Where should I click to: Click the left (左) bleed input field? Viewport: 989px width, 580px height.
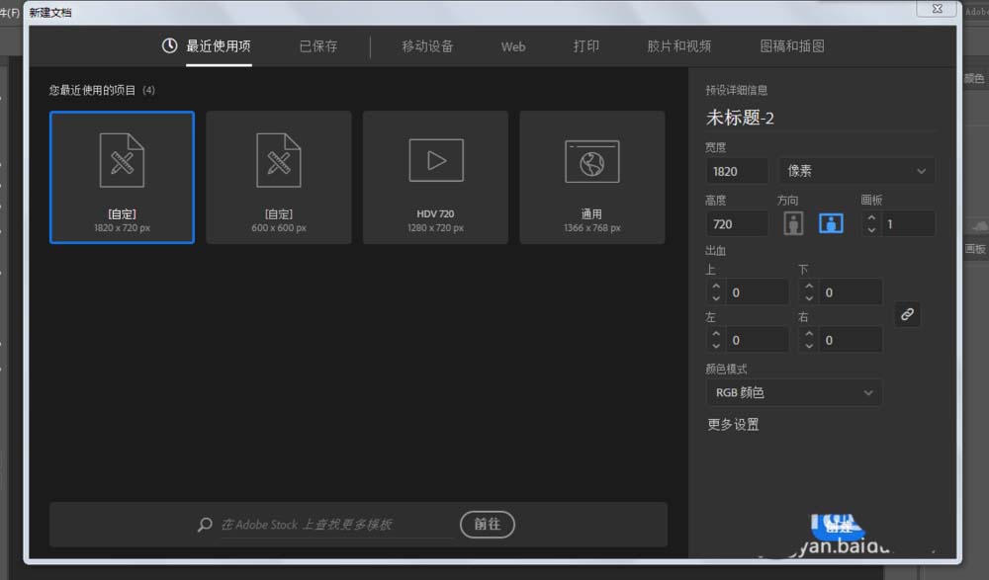click(757, 341)
